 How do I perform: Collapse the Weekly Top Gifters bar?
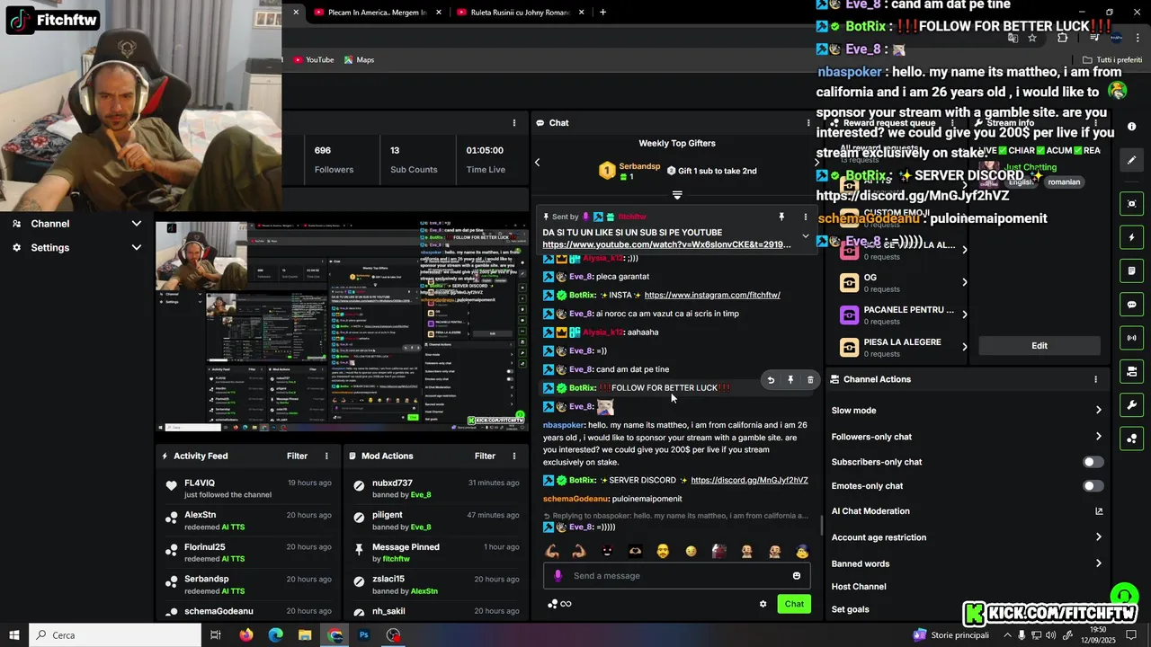click(677, 195)
